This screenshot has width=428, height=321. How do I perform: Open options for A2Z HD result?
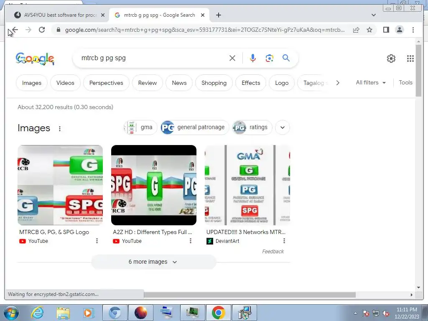191,241
